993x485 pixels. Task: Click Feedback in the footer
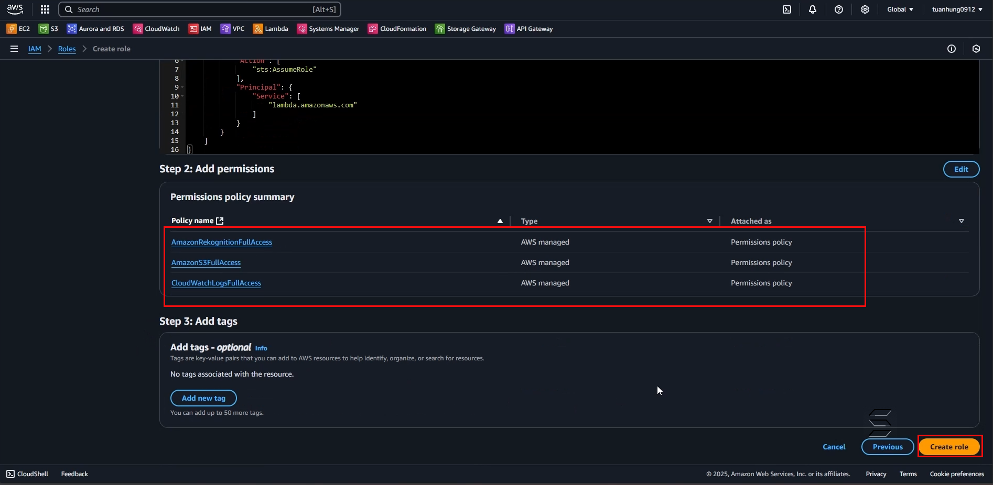click(74, 474)
